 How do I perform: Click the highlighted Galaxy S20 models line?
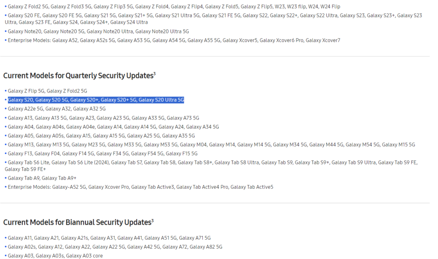96,100
